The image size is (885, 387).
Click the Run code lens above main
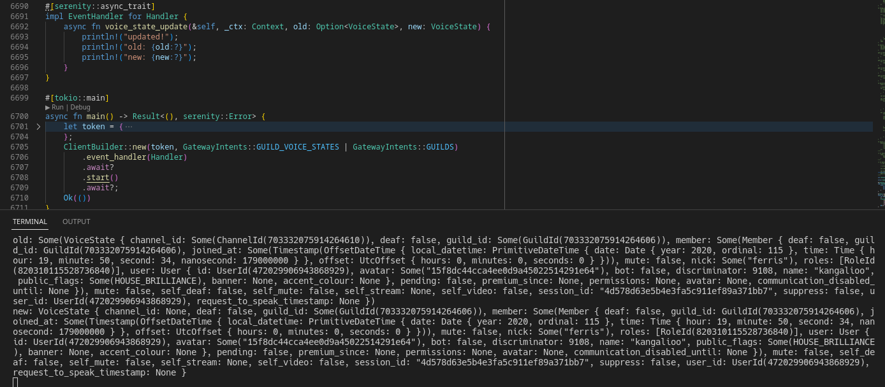click(x=57, y=108)
